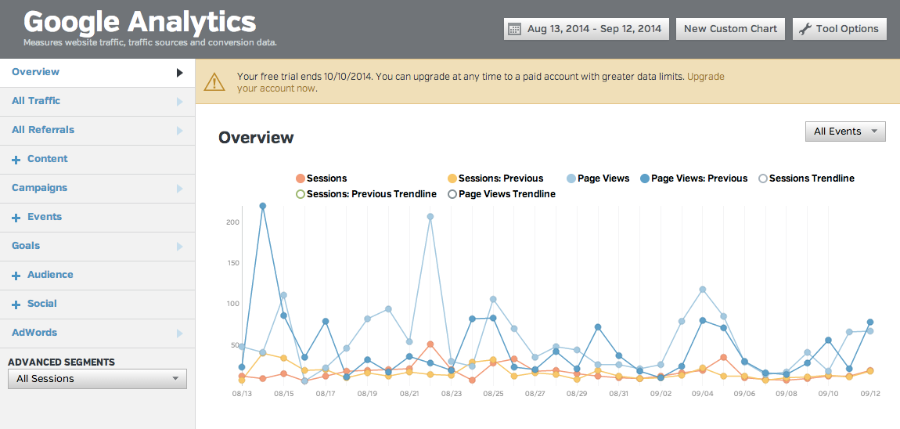Click the plus icon beside Events
900x429 pixels.
click(16, 218)
